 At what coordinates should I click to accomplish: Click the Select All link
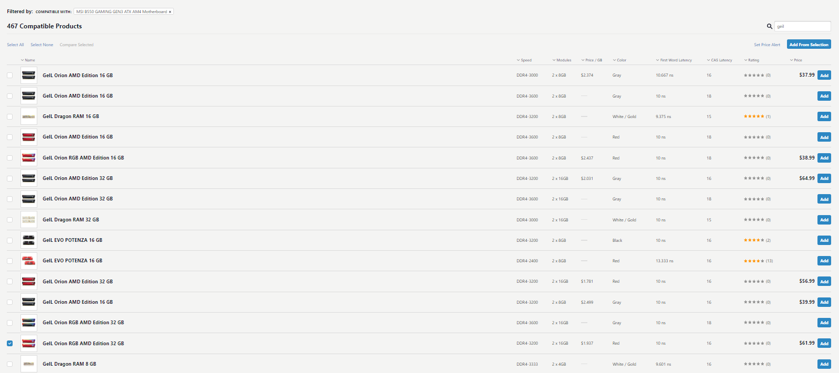click(x=15, y=45)
